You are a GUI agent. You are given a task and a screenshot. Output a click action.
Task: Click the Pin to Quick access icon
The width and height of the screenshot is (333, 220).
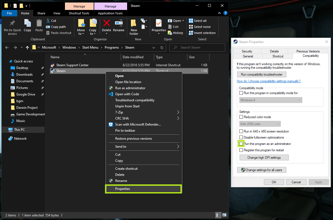click(x=12, y=23)
